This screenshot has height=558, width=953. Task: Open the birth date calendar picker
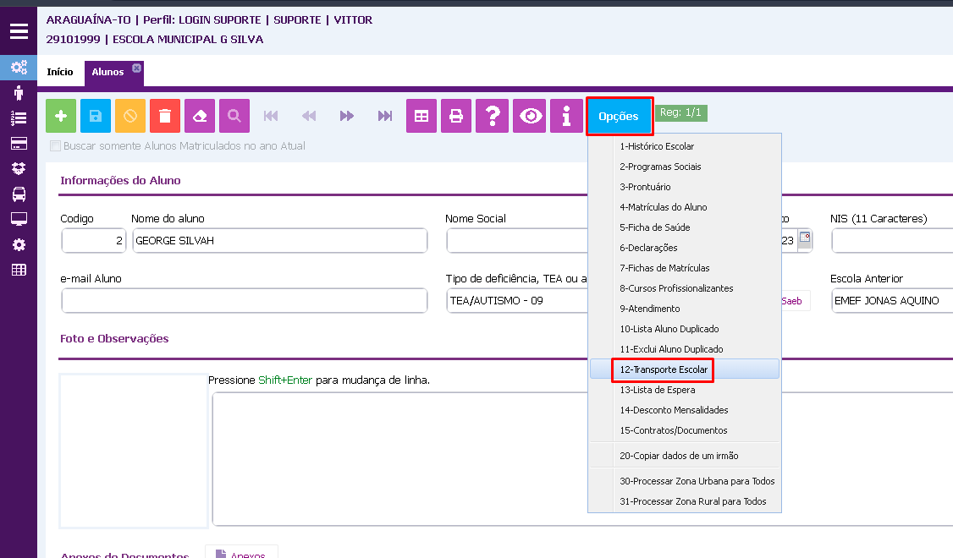[x=804, y=239]
